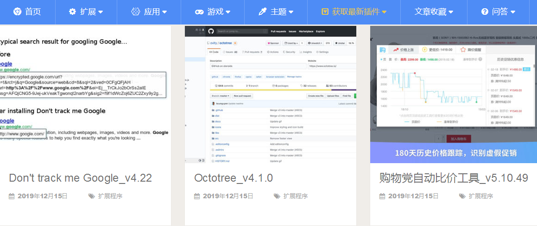Click the Chrome icon beside 首页

(x=17, y=12)
